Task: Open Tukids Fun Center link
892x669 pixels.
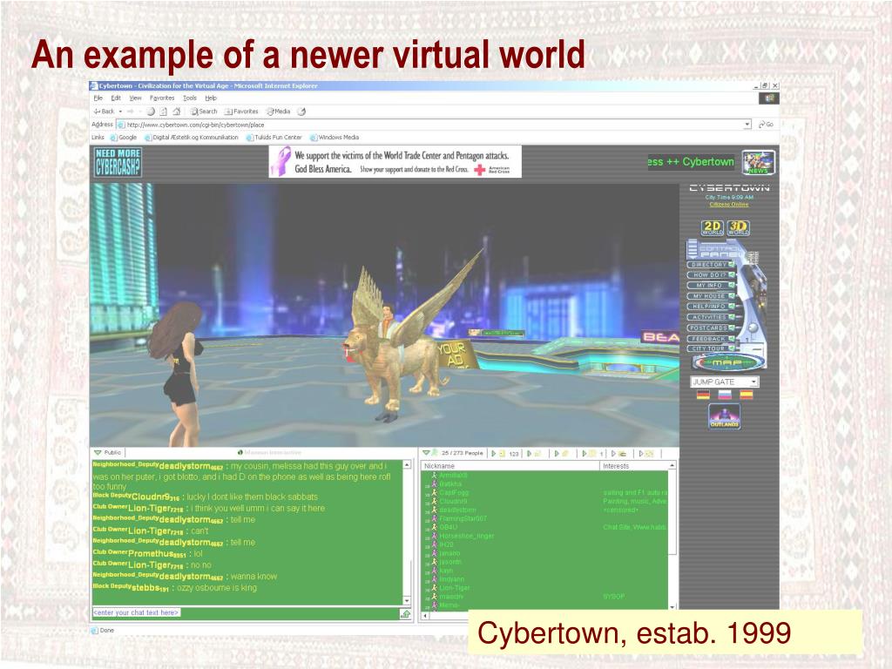Action: coord(274,137)
